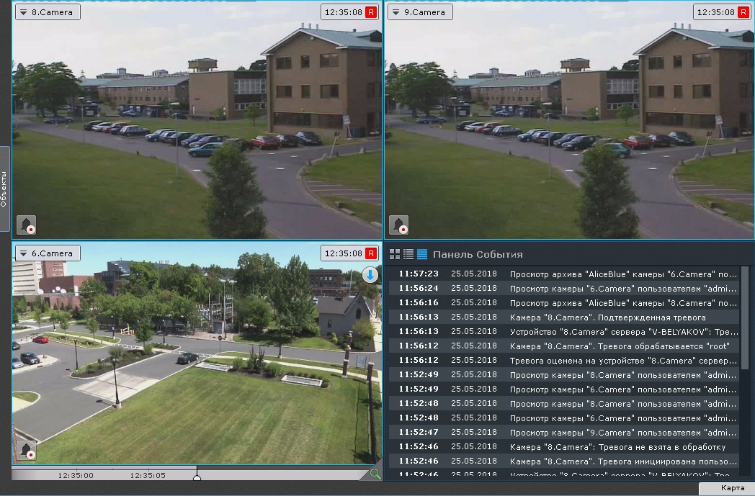Toggle red recording indicator on 6.Camera
Image resolution: width=755 pixels, height=496 pixels.
point(371,253)
